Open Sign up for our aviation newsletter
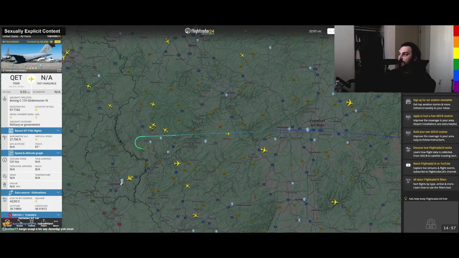This screenshot has height=258, width=459. pyautogui.click(x=432, y=100)
